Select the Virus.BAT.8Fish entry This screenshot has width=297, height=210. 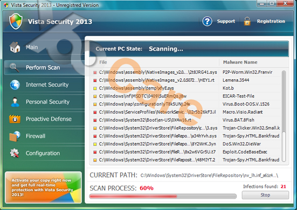238,120
